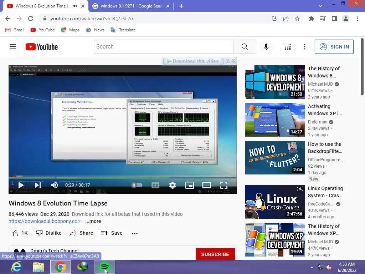Open The History of Windows XP video thumbnail
This screenshot has width=365, height=274.
pyautogui.click(x=275, y=240)
